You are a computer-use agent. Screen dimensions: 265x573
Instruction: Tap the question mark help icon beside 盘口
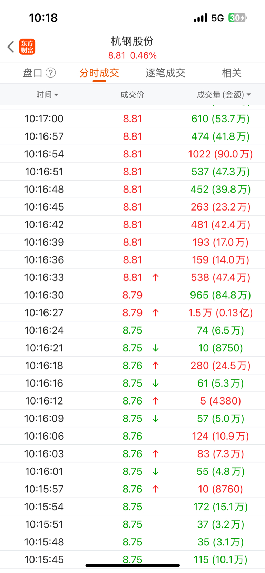click(x=51, y=73)
